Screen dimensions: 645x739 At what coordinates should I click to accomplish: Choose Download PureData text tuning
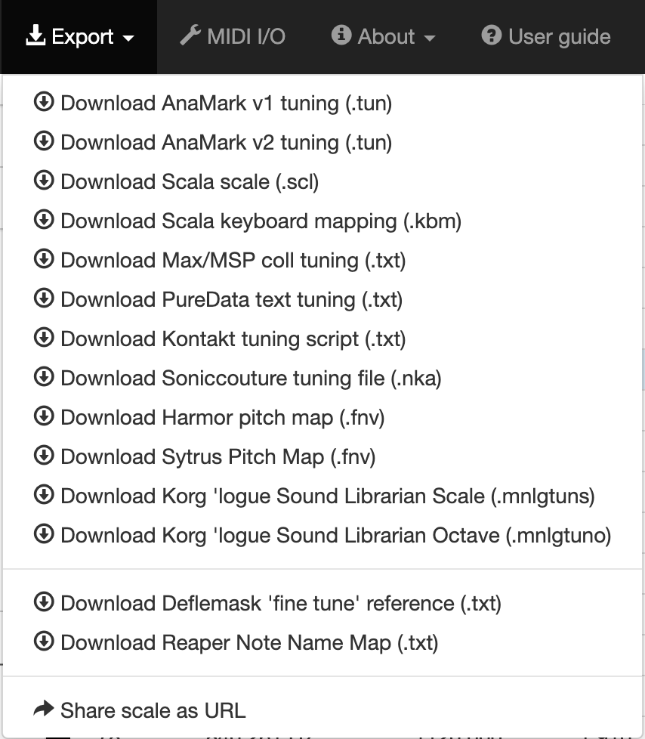click(231, 299)
